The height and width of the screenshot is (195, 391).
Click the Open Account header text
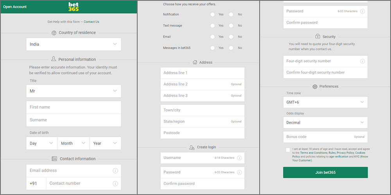coord(15,7)
